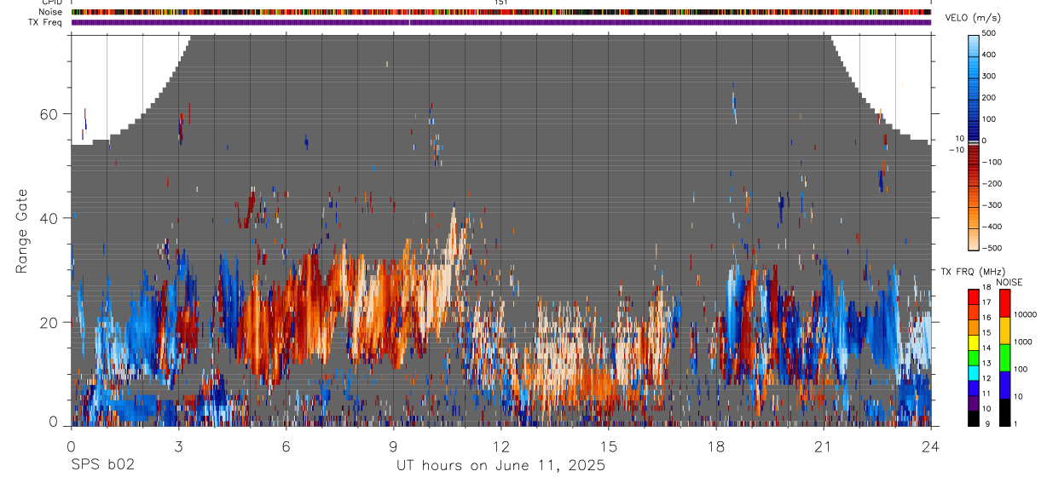Viewport: 1047px width, 483px height.
Task: Click the 500 label on the velocity scale
Action: click(989, 33)
